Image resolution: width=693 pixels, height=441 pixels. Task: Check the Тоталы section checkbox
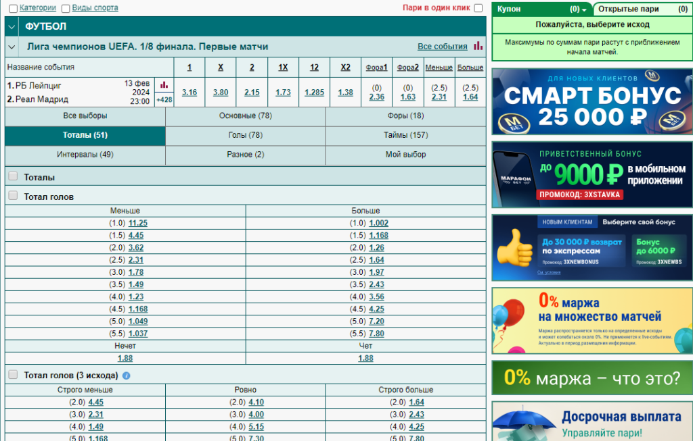(14, 176)
